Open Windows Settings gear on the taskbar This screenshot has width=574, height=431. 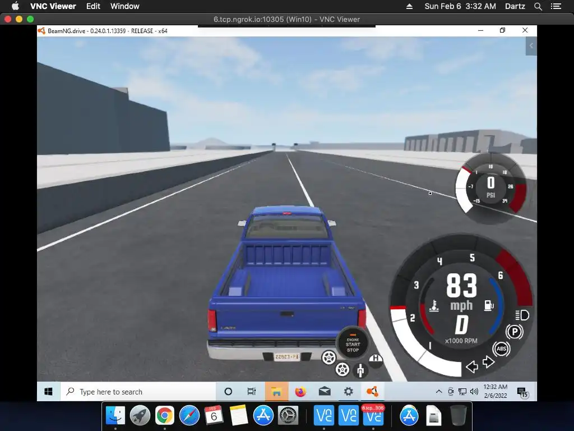pos(349,392)
